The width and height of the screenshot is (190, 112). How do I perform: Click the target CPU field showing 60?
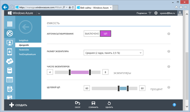coord(87,88)
